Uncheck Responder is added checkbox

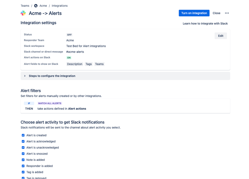click(23, 166)
